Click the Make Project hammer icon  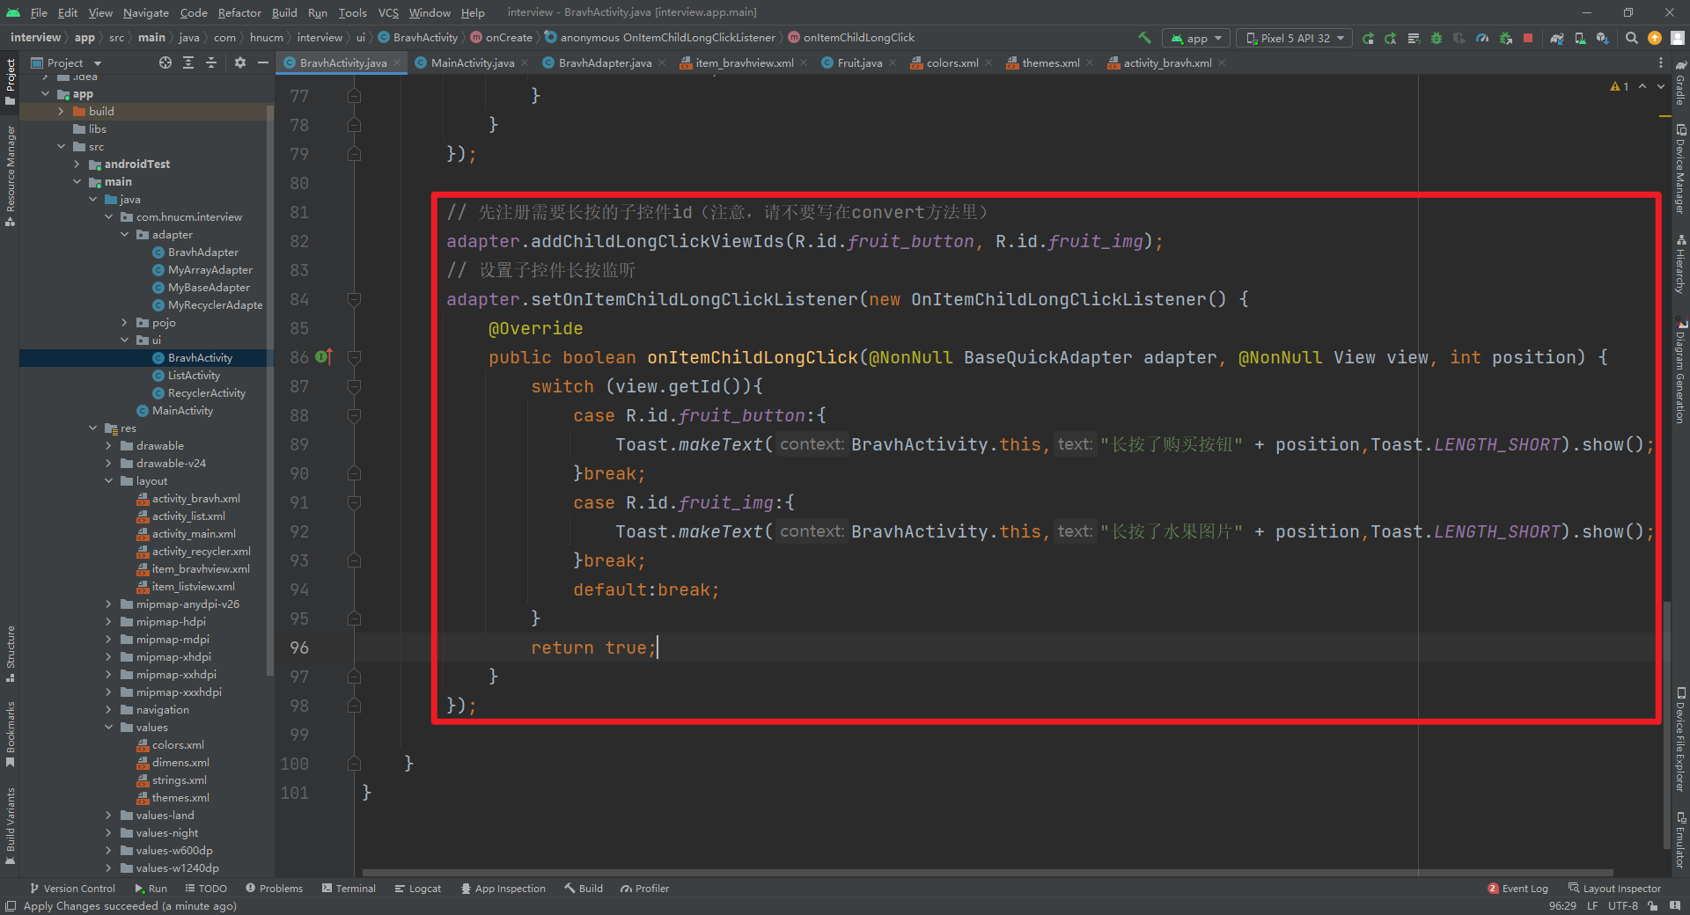click(1144, 38)
